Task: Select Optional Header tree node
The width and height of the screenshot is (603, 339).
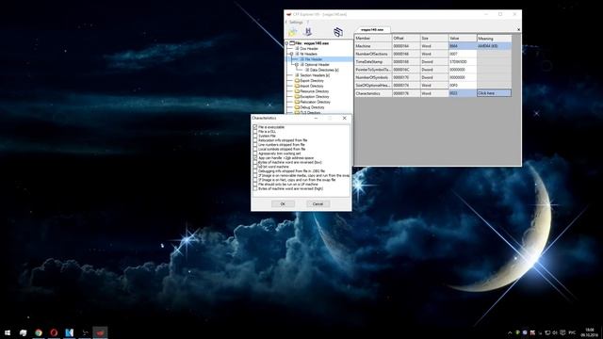Action: 317,65
